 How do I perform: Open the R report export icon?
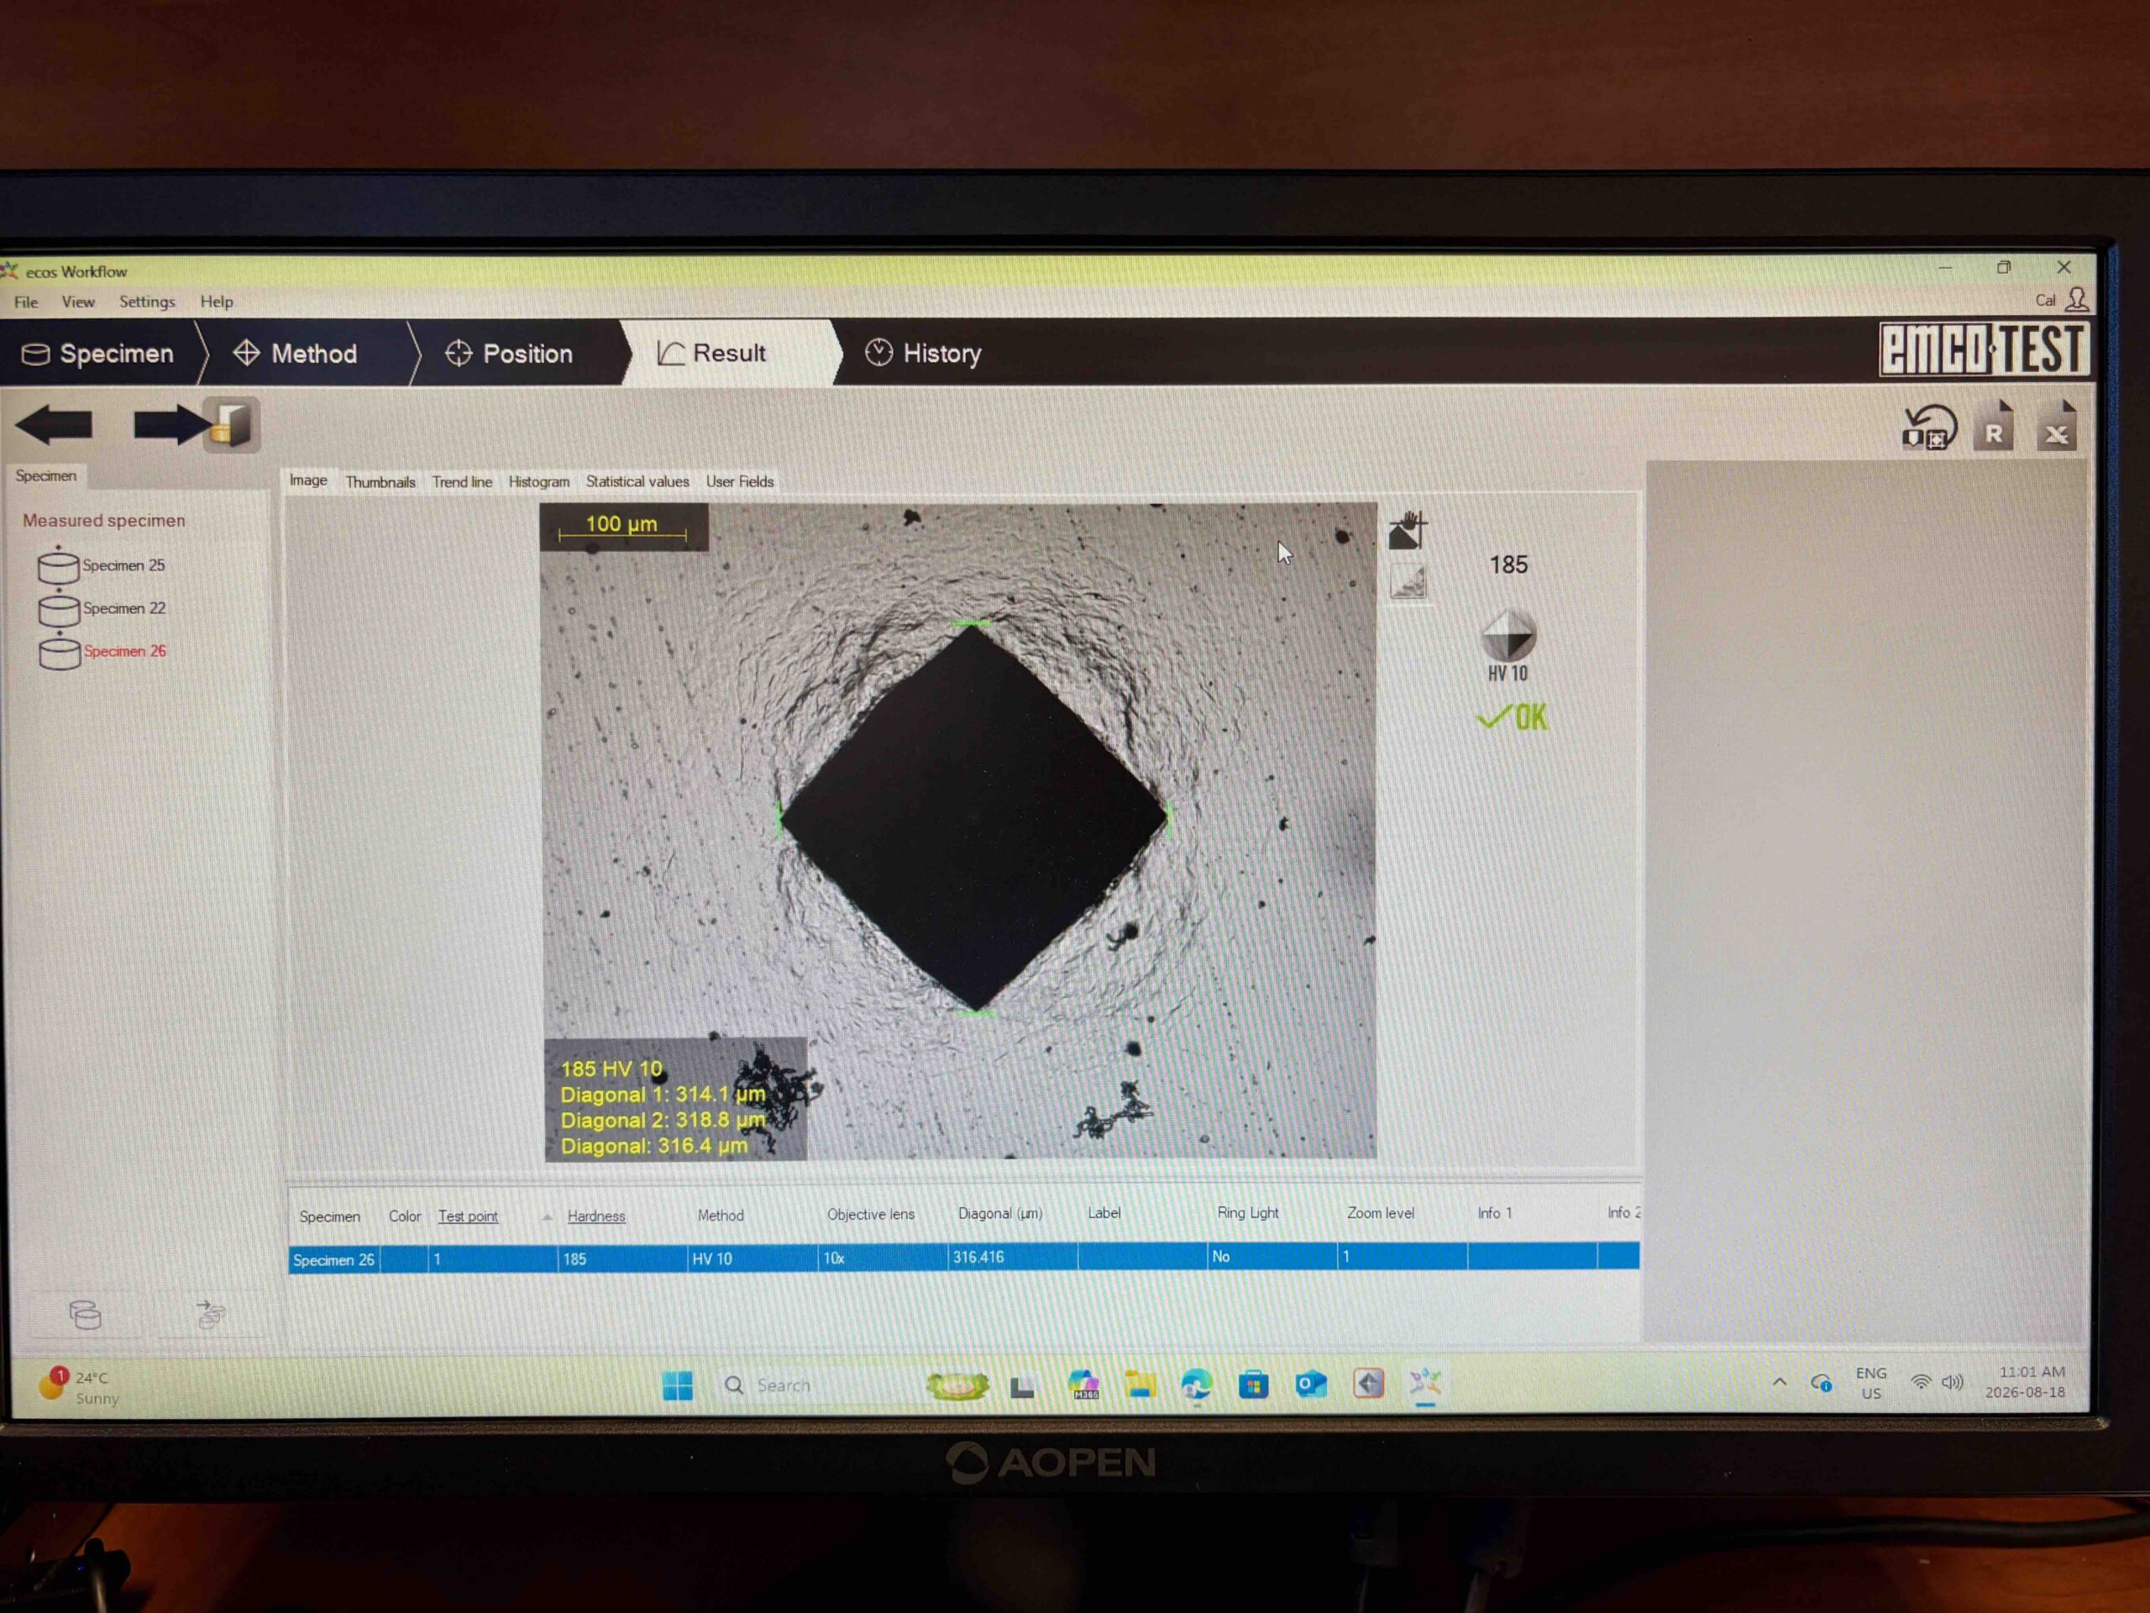(1994, 427)
